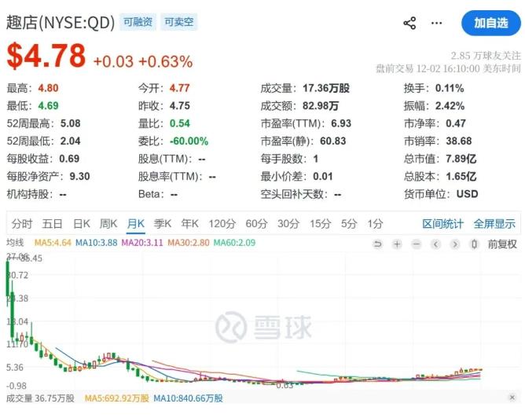The image size is (525, 418).
Task: Open 区间统计 range statistics
Action: (443, 223)
